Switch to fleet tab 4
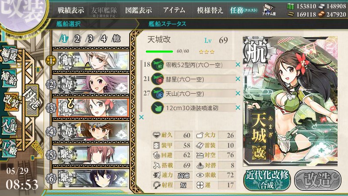Screen dimensions: 348x196 [x=104, y=39]
